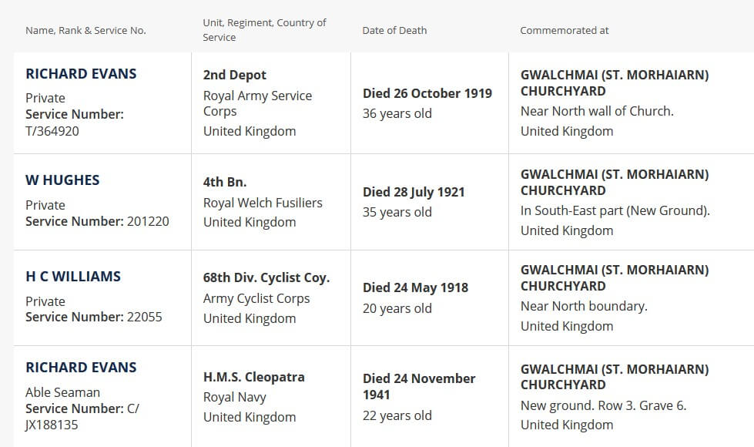754x447 pixels.
Task: Click the "Commemorated at" column header
Action: click(564, 31)
